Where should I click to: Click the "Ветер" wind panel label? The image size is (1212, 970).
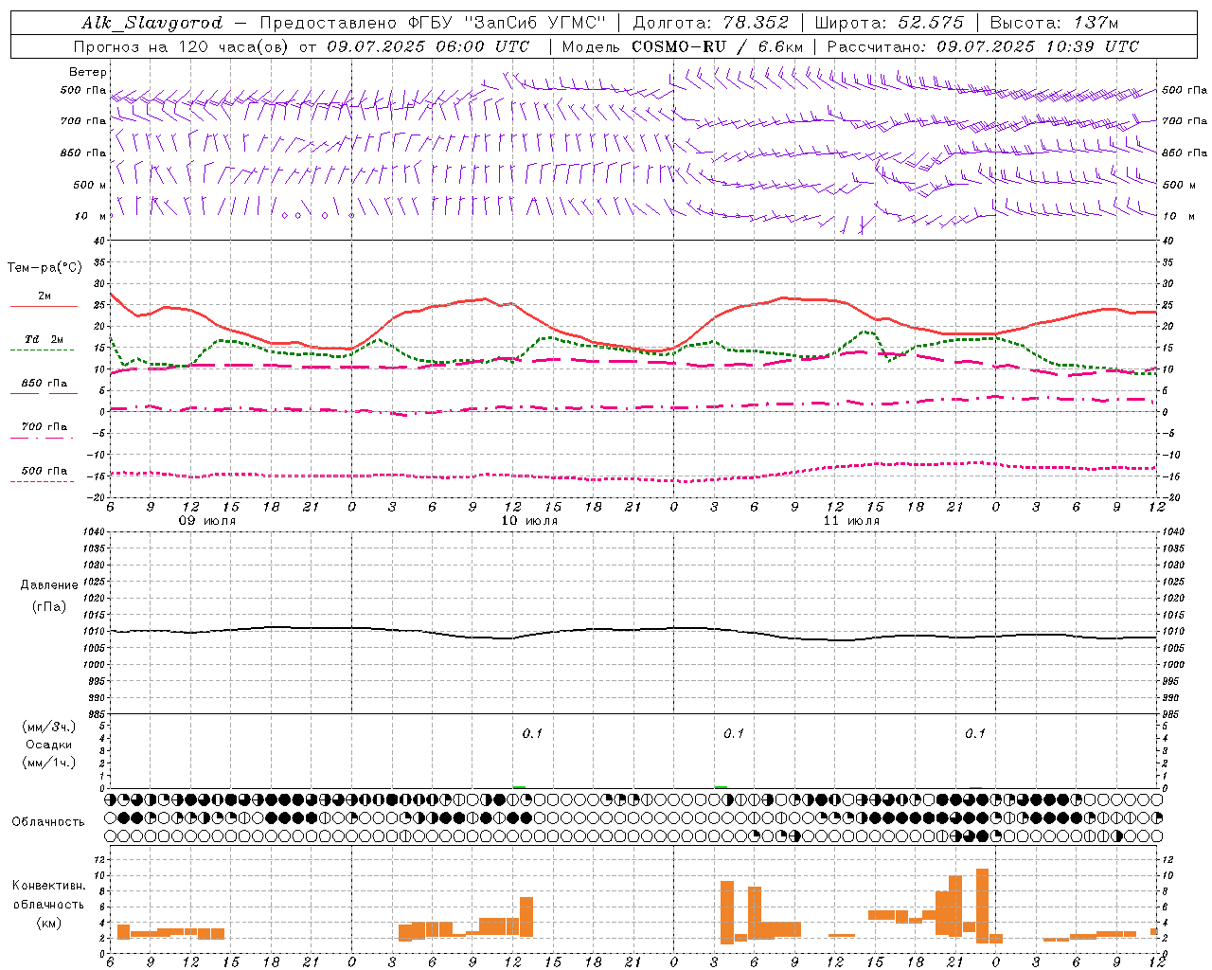88,72
